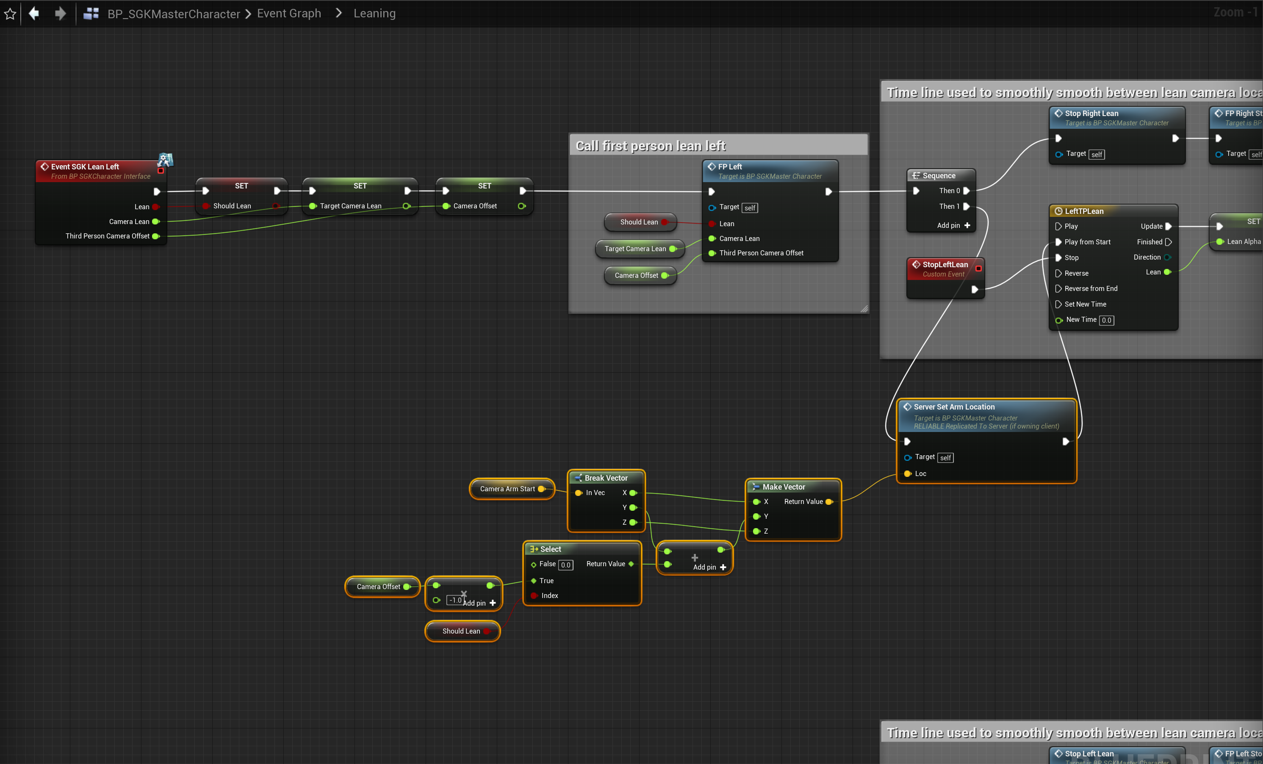Add pin to the Sequence node
This screenshot has width=1263, height=764.
pos(967,225)
